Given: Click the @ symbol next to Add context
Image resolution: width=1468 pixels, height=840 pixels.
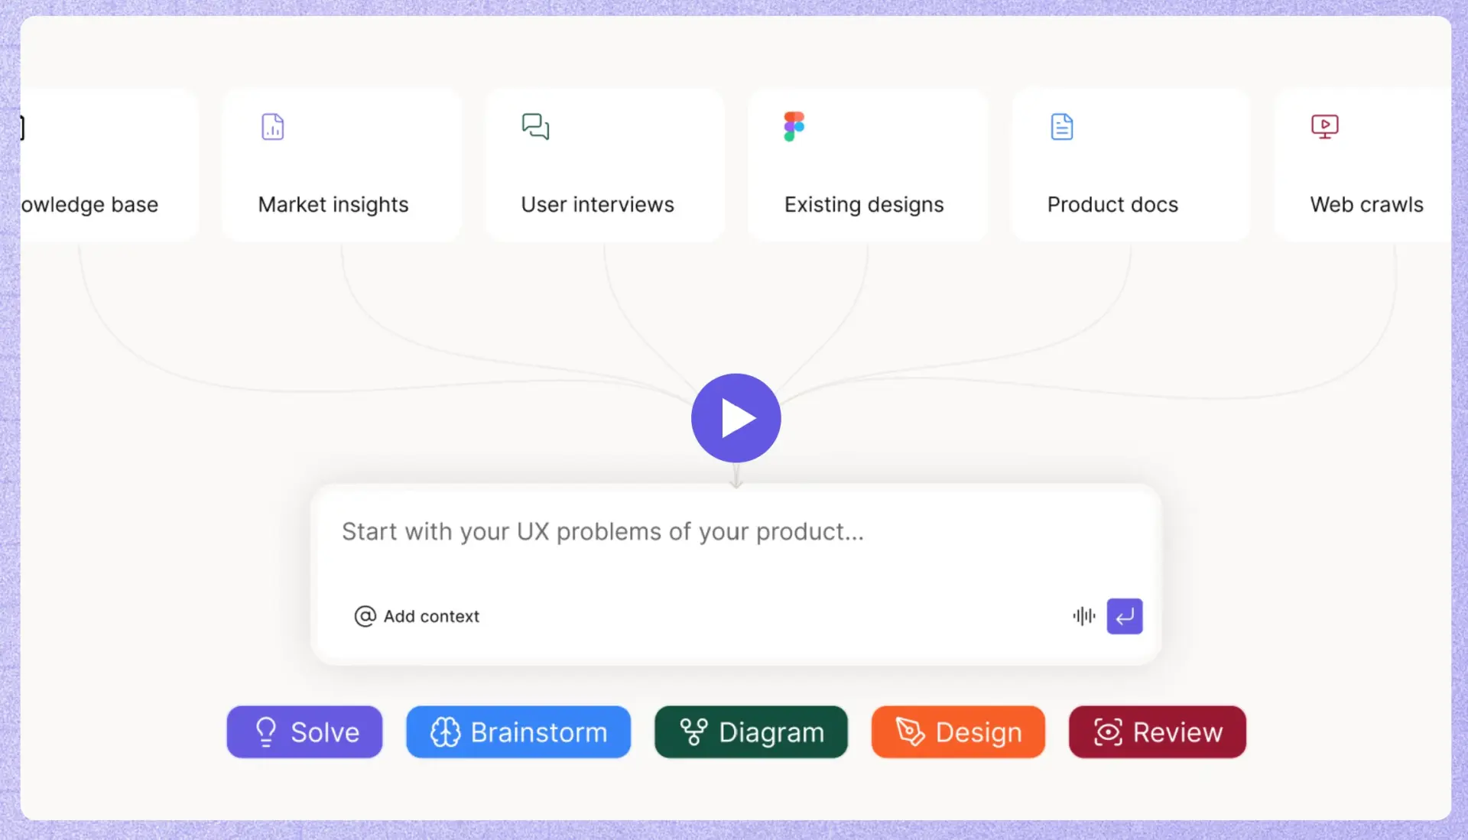Looking at the screenshot, I should (365, 616).
